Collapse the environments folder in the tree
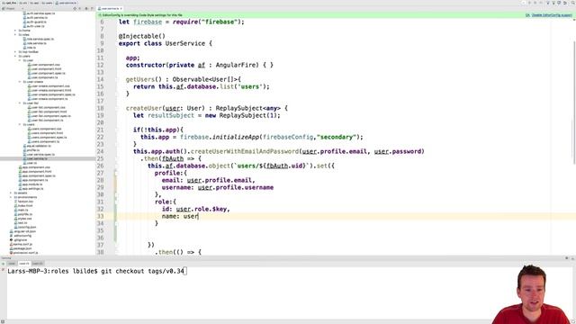 coord(11,197)
